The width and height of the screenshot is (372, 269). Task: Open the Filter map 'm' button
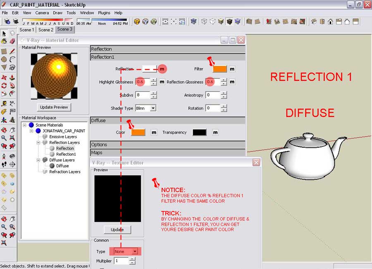tap(232, 69)
